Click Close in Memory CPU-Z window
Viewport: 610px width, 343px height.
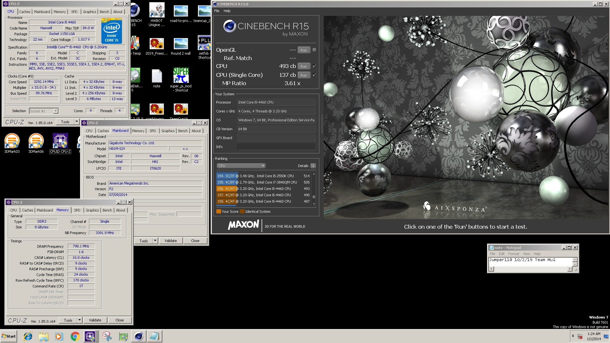click(x=119, y=320)
